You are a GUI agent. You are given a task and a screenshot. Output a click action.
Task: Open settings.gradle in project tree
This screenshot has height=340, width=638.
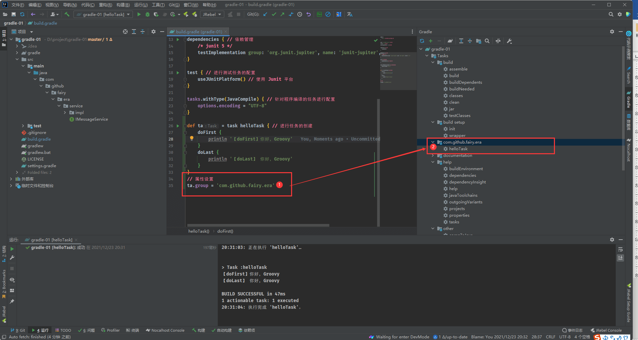42,166
